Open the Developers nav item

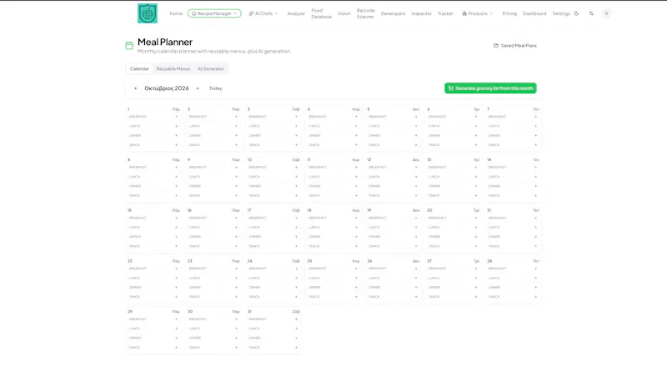(x=393, y=13)
